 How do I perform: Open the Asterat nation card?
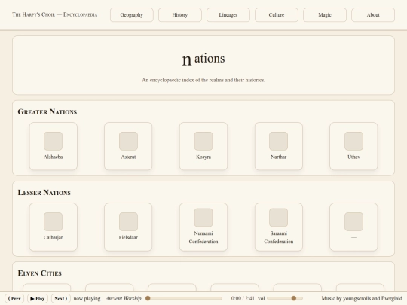(x=128, y=146)
